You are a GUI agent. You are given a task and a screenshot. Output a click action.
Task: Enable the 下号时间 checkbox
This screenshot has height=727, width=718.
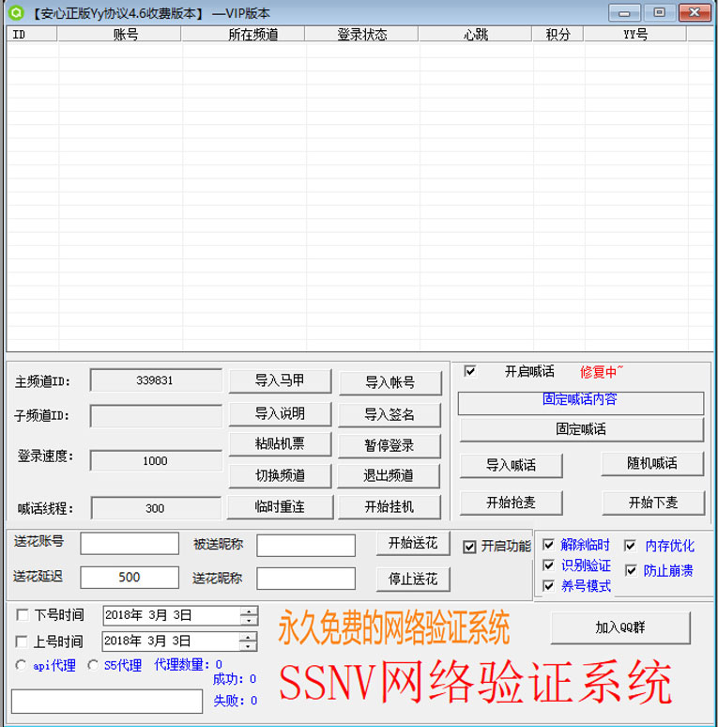pos(23,615)
